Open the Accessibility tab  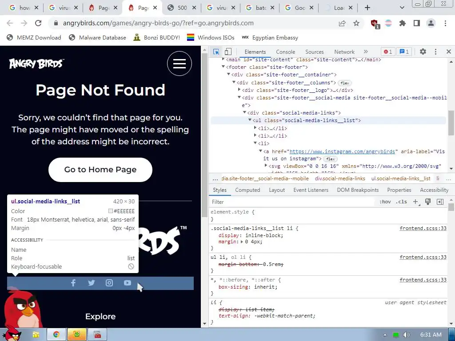pyautogui.click(x=434, y=190)
